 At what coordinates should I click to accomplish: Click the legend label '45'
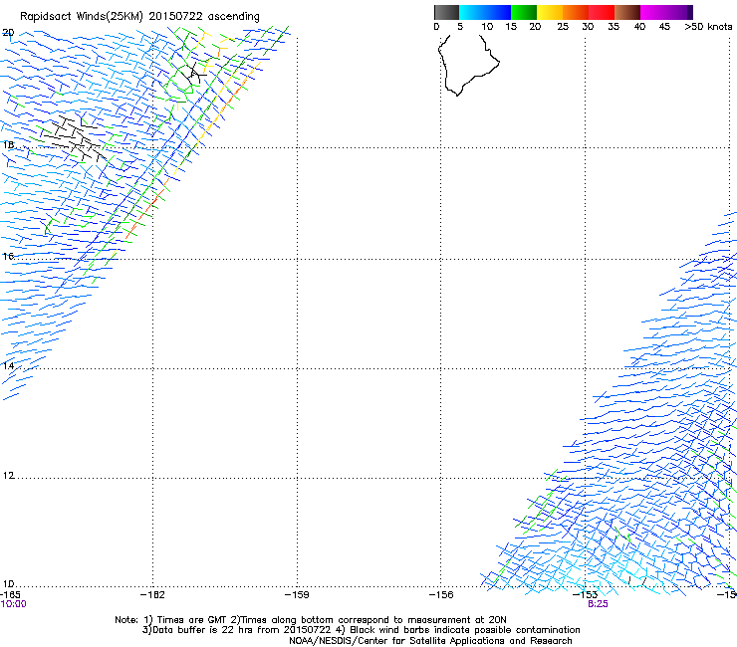[x=664, y=27]
